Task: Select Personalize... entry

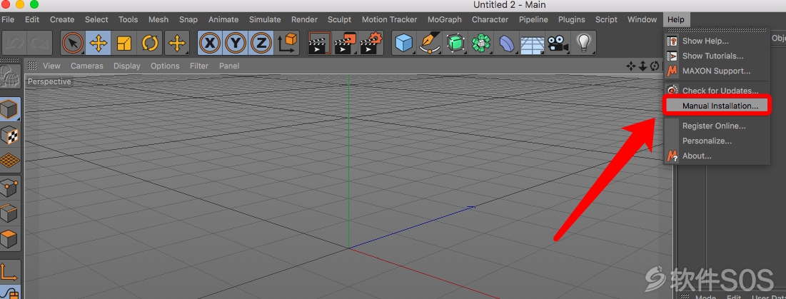Action: click(717, 141)
